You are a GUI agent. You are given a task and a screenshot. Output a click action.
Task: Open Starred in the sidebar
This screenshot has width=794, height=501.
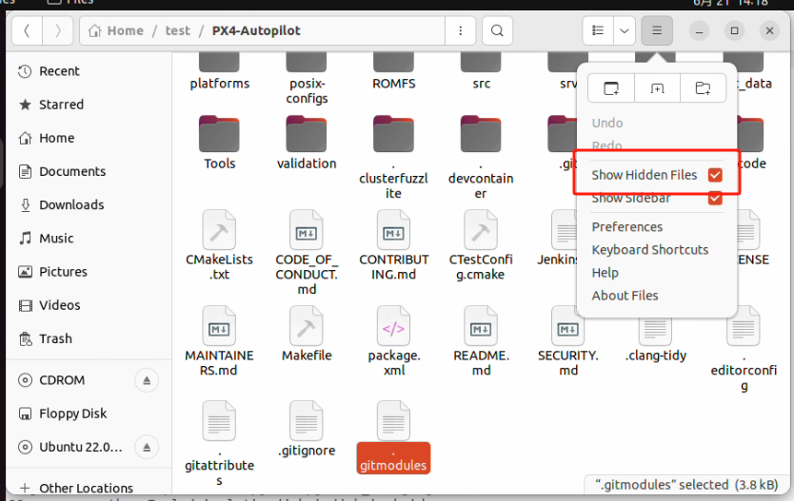(89, 105)
